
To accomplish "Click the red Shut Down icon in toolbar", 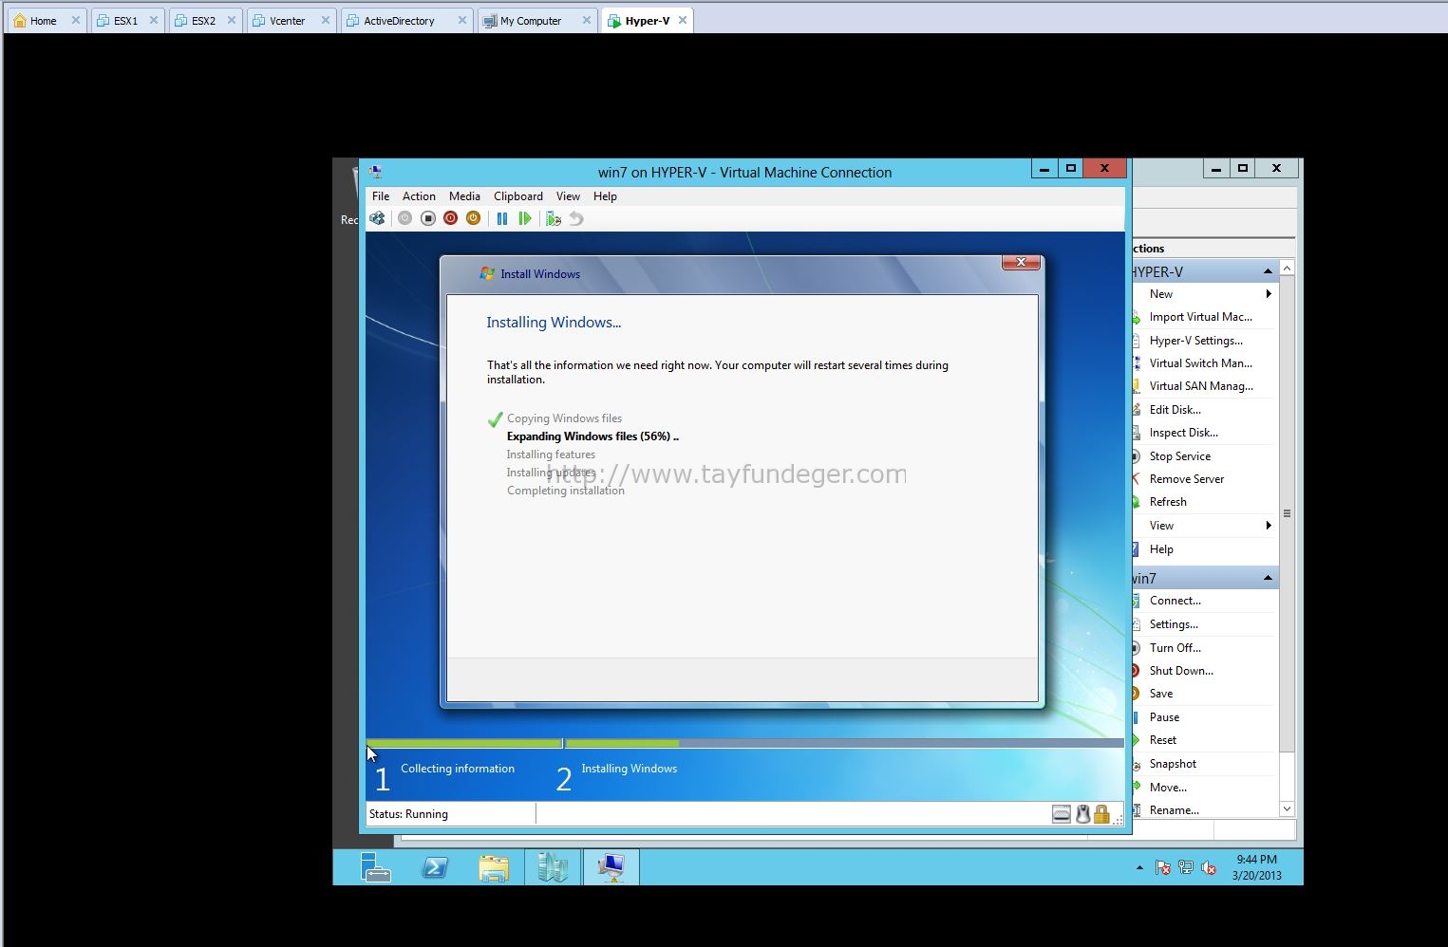I will click(450, 218).
